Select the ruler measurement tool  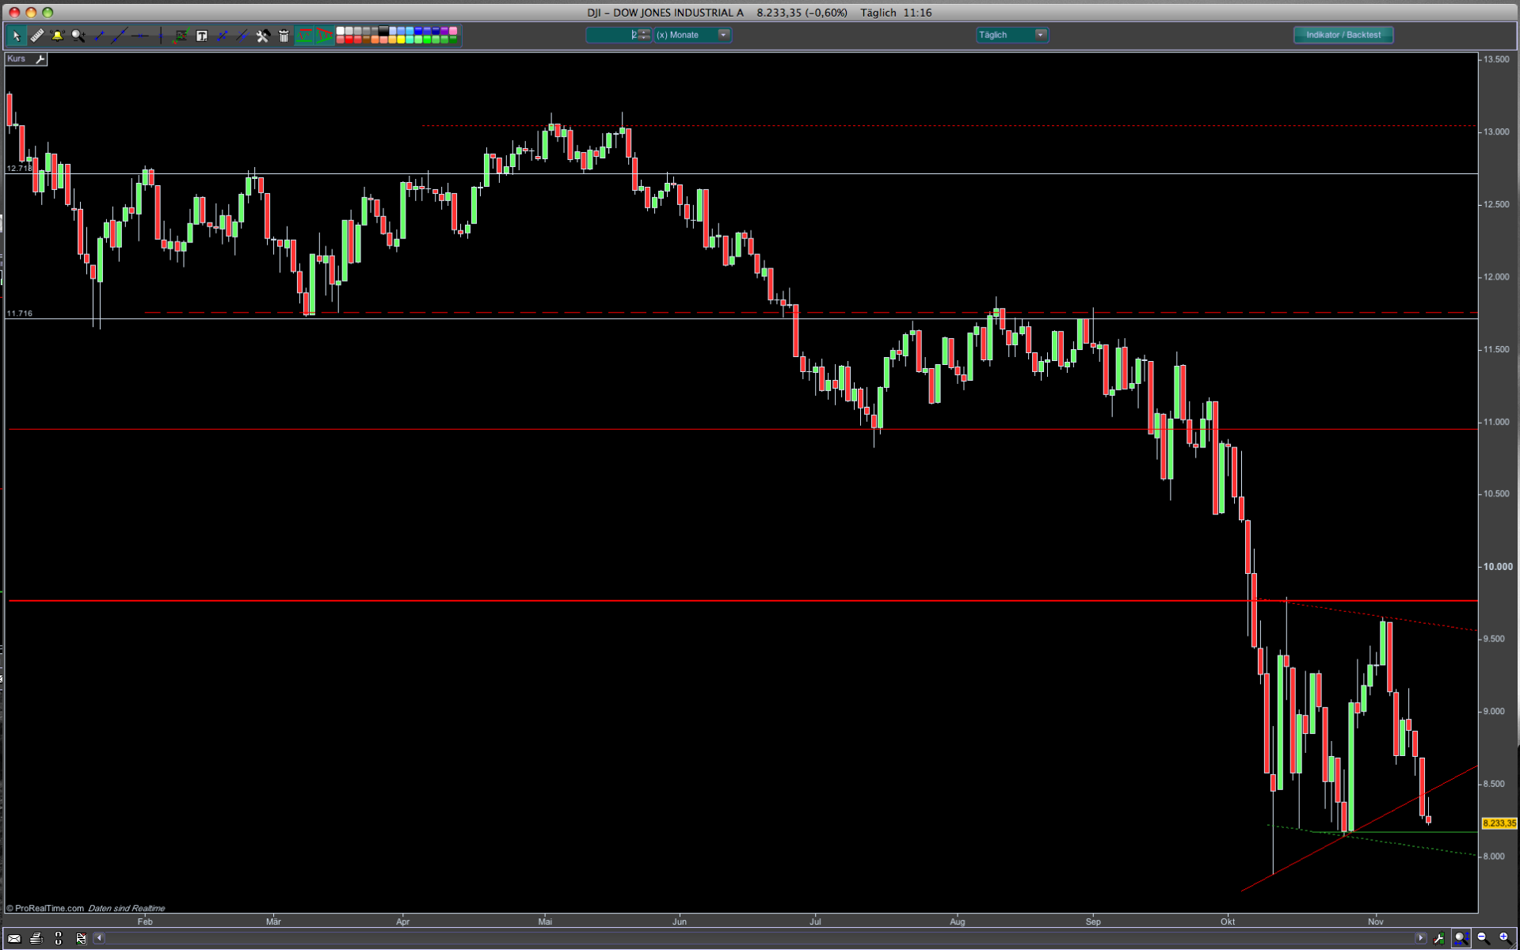36,36
